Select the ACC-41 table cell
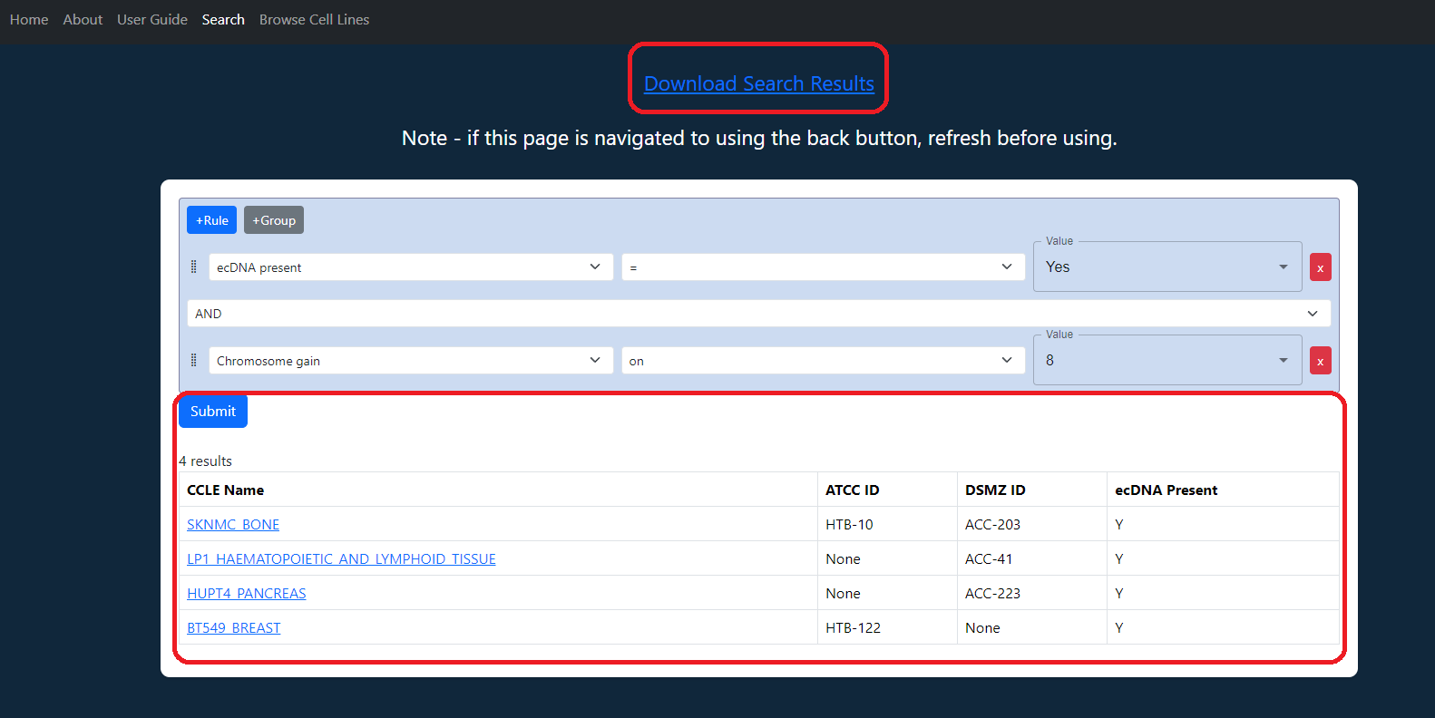 click(1032, 559)
